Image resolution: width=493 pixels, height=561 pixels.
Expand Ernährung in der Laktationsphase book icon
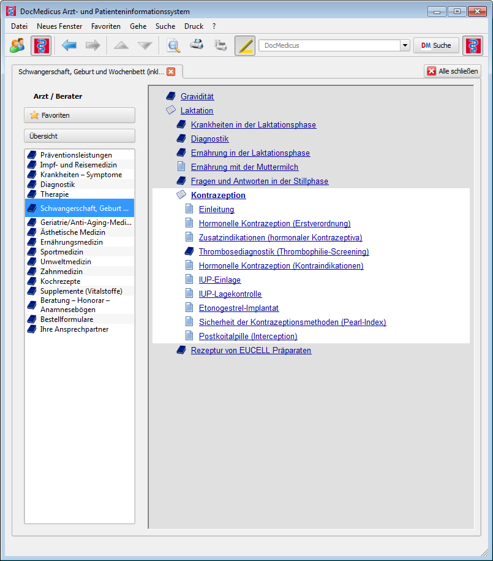pyautogui.click(x=181, y=153)
